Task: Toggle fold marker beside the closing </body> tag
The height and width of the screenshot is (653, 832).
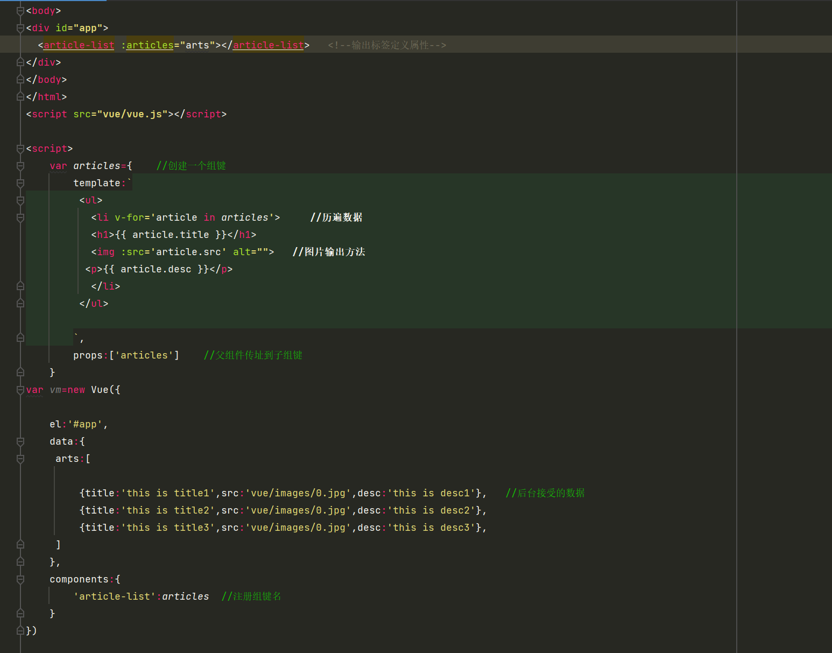Action: click(20, 80)
